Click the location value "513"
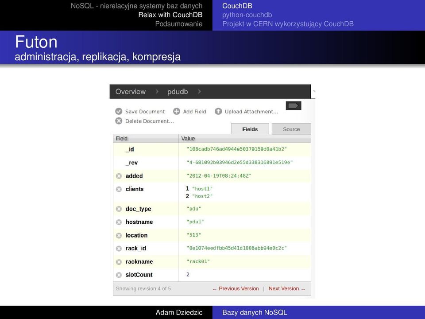Screen dimensions: 425x319 click(194, 235)
